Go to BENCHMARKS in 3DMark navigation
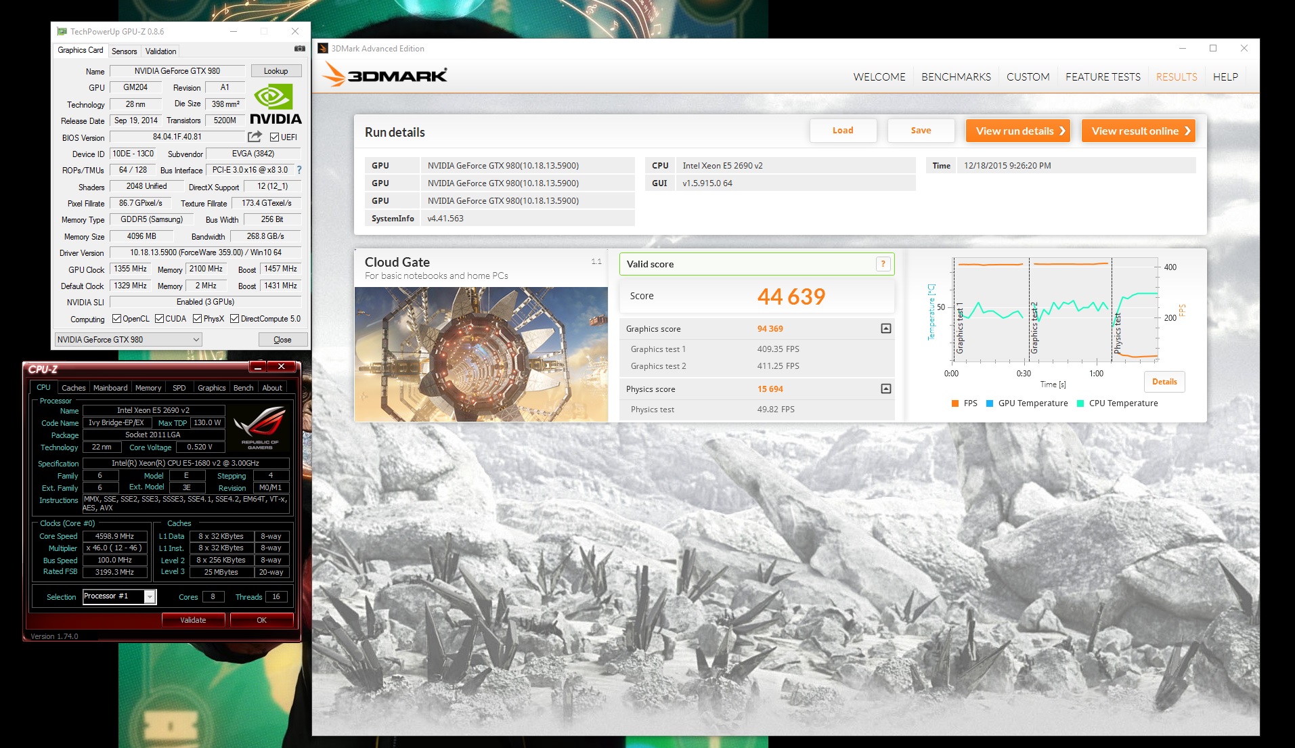 [956, 77]
